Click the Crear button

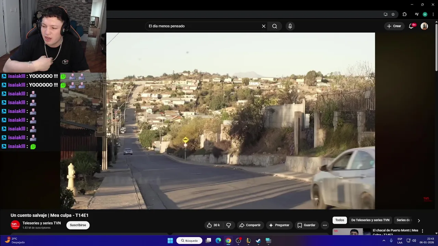[394, 26]
